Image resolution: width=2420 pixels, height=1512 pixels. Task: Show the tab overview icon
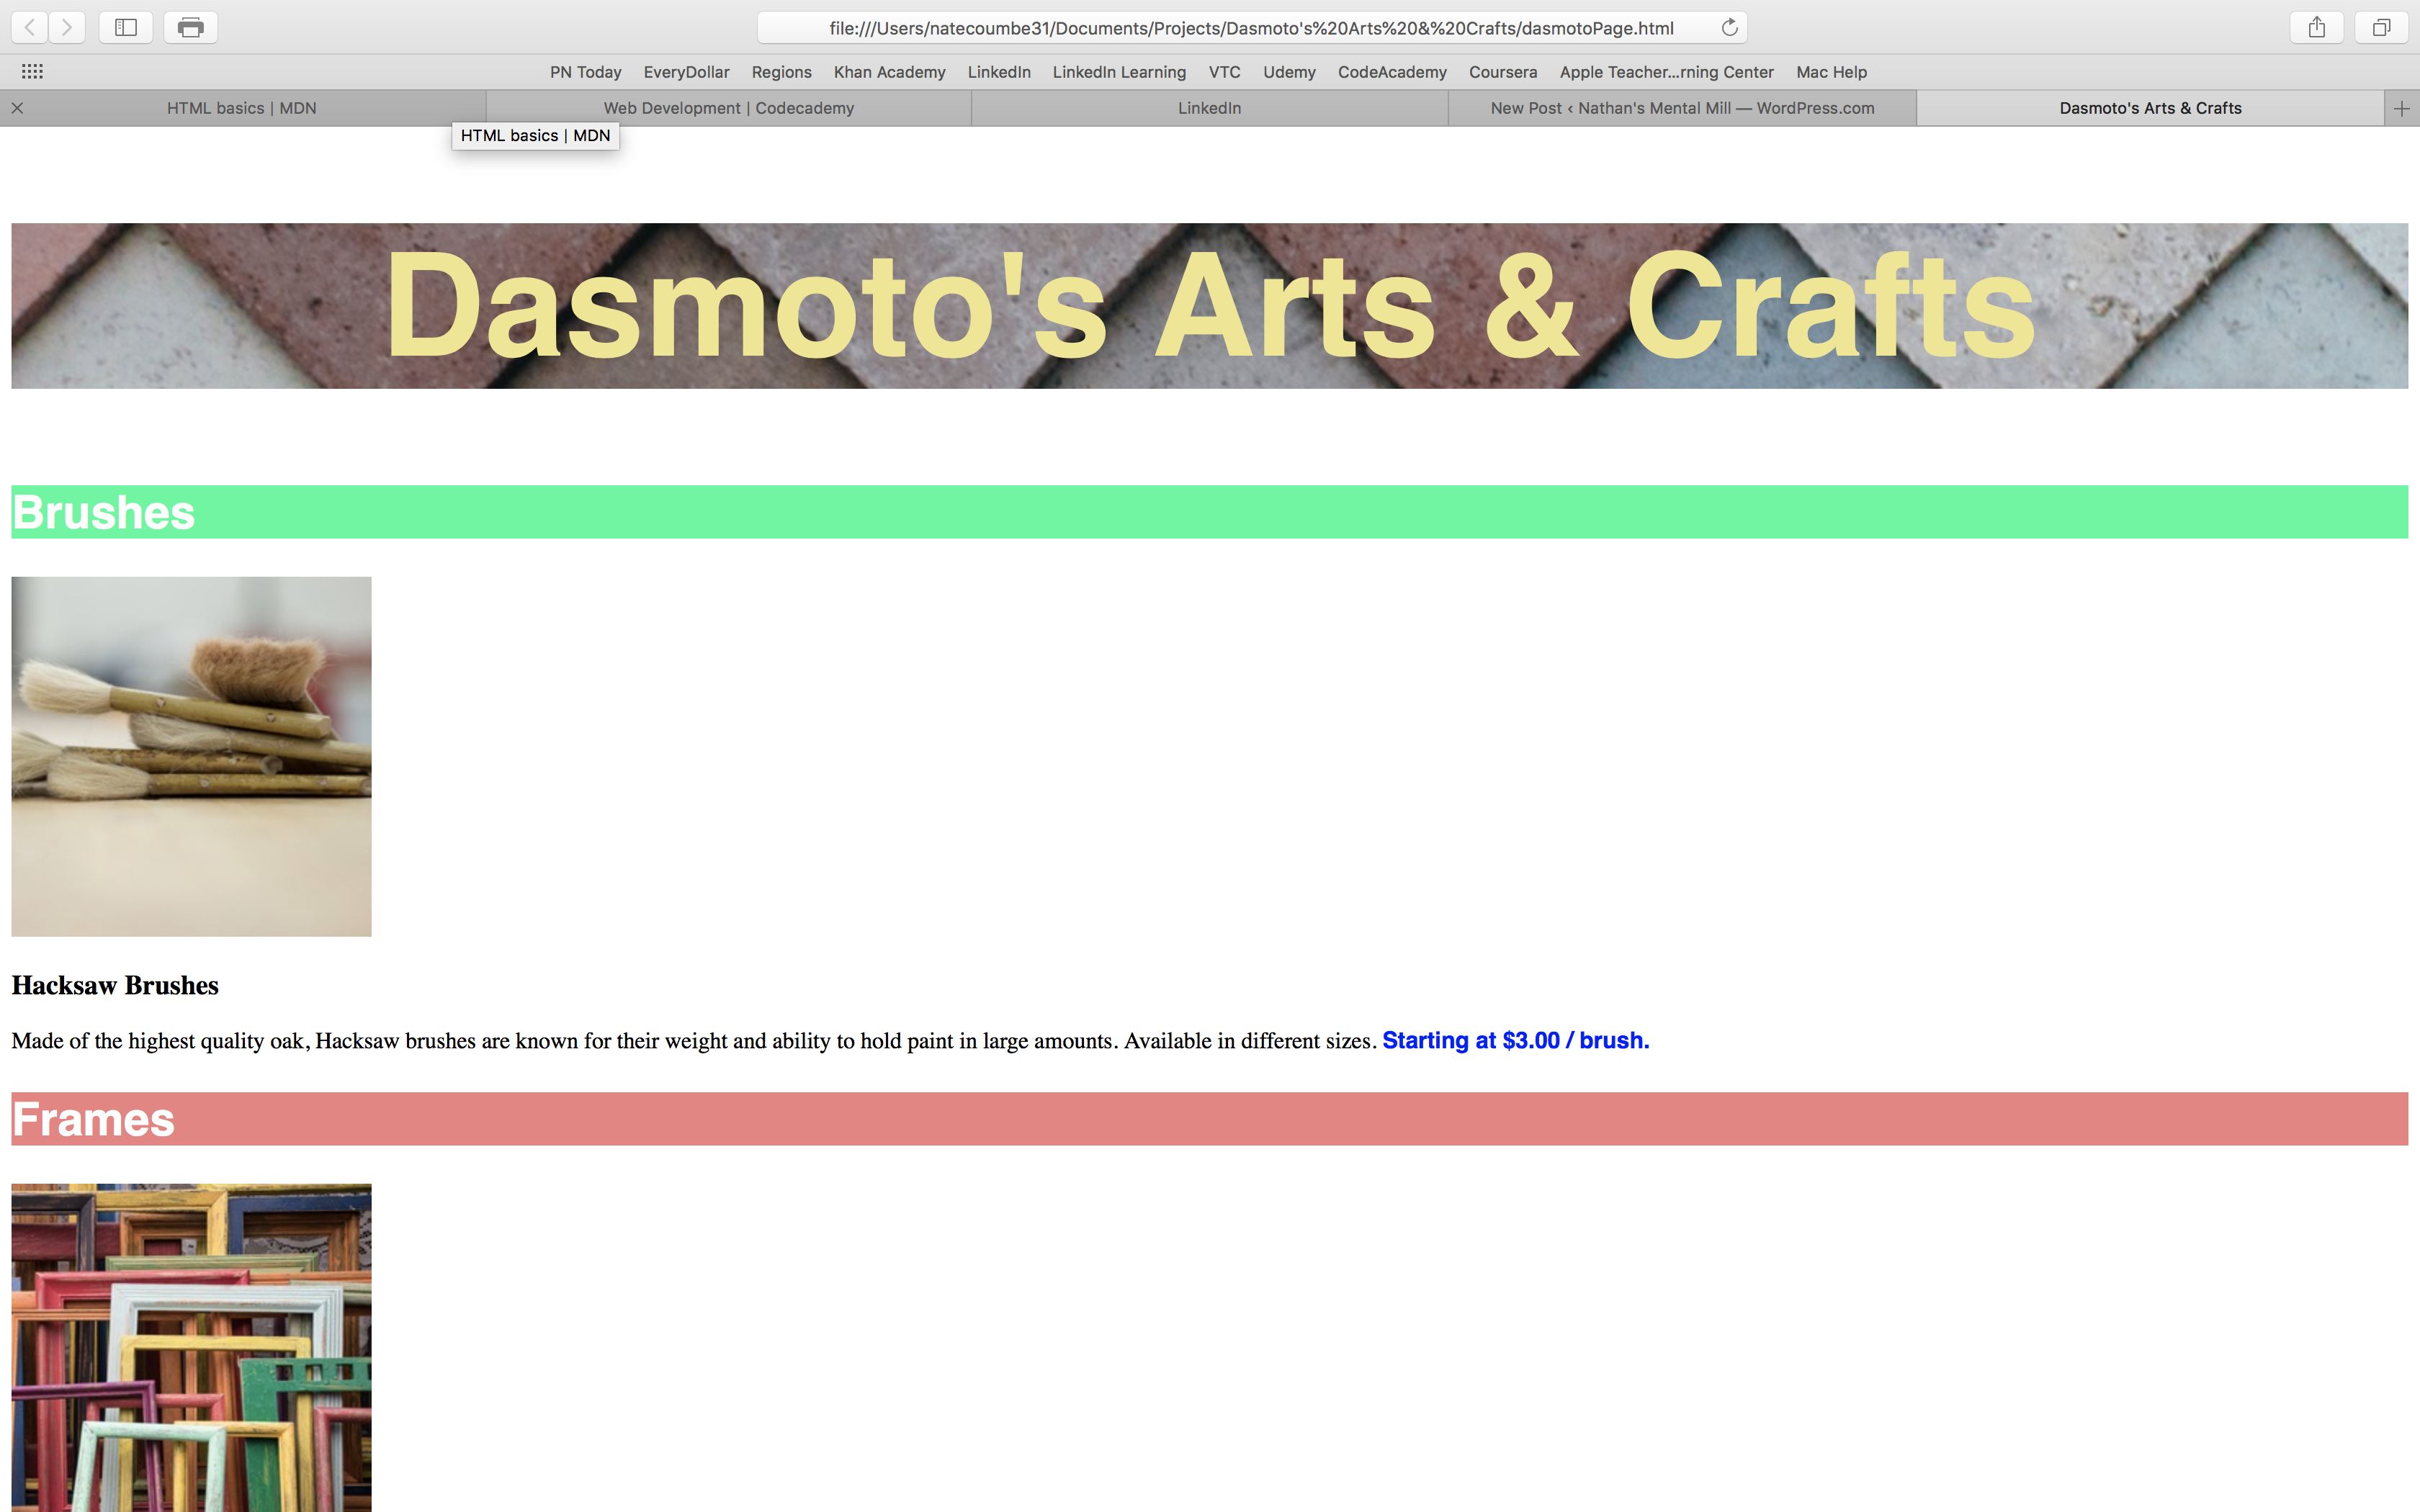pos(2381,27)
